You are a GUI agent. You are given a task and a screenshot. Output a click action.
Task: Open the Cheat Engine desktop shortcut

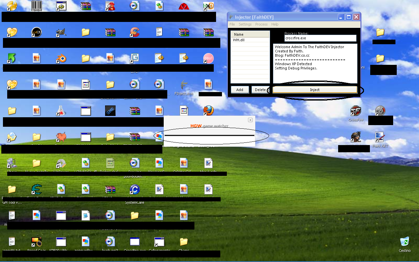36,189
